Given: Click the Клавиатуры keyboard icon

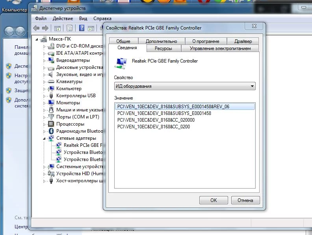Looking at the screenshot, I should [x=51, y=81].
